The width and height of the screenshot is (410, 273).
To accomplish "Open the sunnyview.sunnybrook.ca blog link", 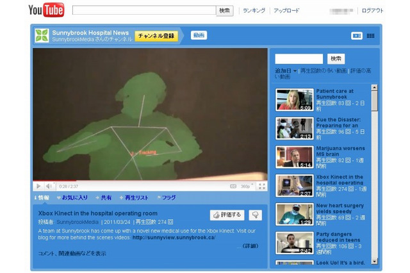I will click(174, 238).
